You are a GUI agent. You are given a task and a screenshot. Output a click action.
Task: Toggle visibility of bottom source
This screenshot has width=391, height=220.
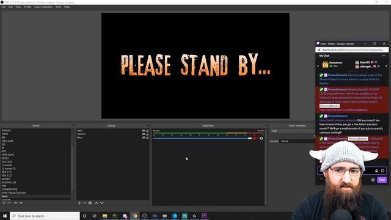144,137
